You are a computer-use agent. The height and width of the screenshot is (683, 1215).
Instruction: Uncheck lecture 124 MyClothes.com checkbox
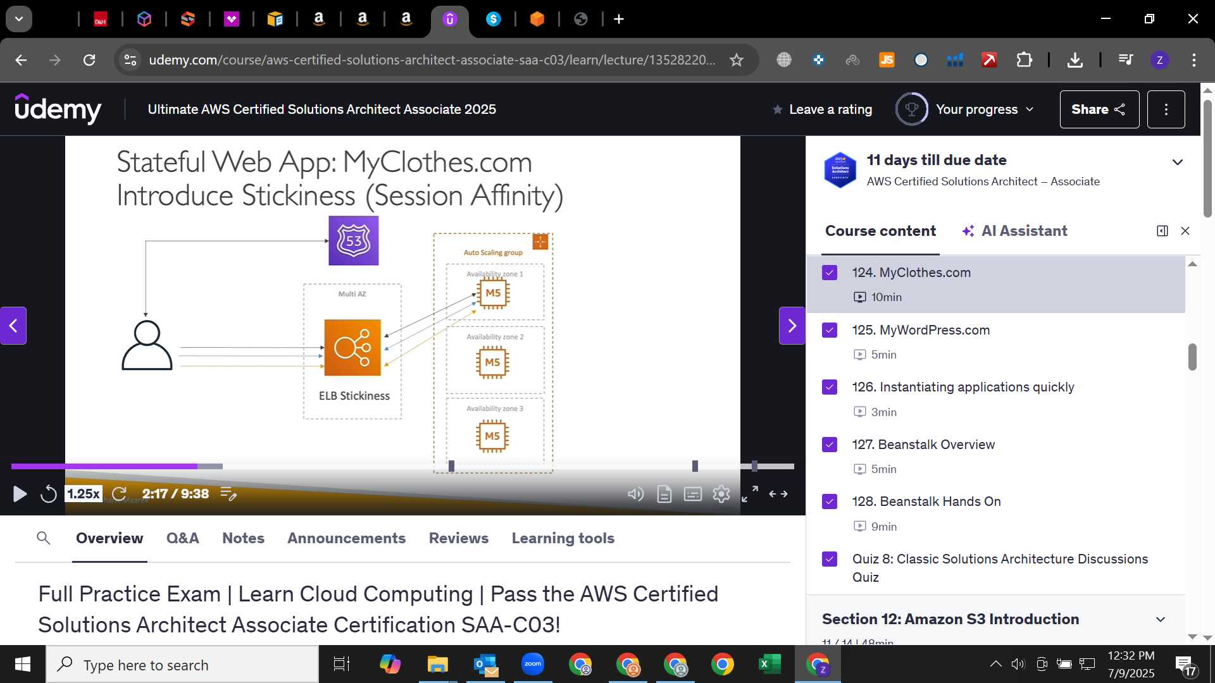pyautogui.click(x=830, y=273)
